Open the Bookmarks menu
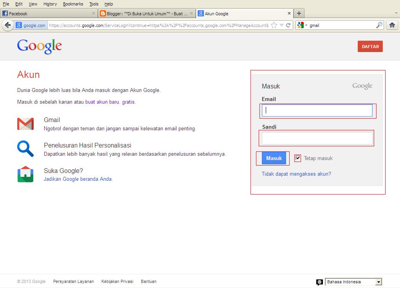This screenshot has width=400, height=288. click(73, 4)
